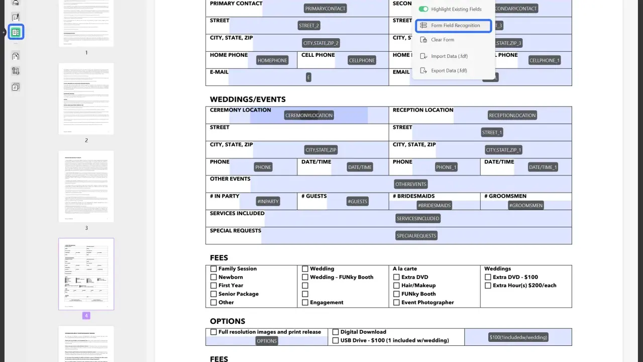Select the OTHEREVENTS field
The image size is (643, 362).
click(x=411, y=184)
